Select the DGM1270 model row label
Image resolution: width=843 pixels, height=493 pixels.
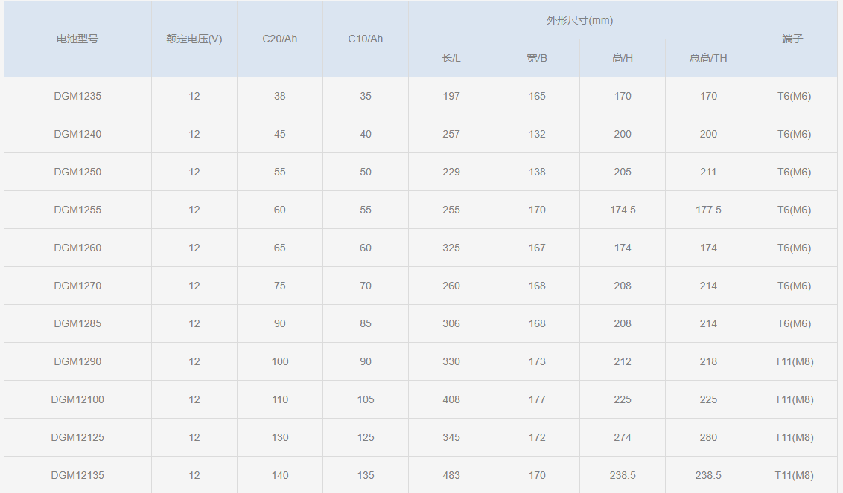pos(77,286)
